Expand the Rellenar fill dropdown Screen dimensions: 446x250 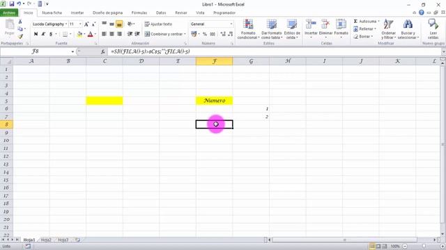tap(375, 29)
